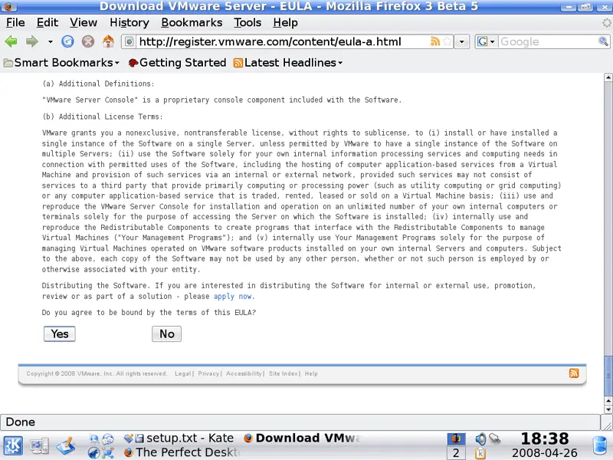613x460 pixels.
Task: Open the Bookmarks menu
Action: (x=192, y=23)
